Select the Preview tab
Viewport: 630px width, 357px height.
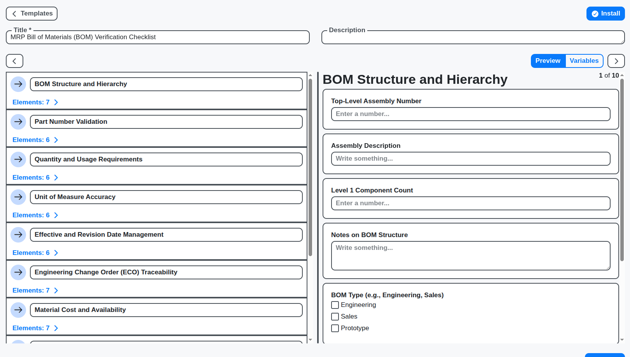(x=548, y=61)
